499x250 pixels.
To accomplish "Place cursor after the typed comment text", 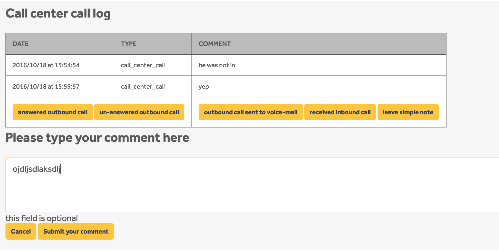I will [61, 170].
